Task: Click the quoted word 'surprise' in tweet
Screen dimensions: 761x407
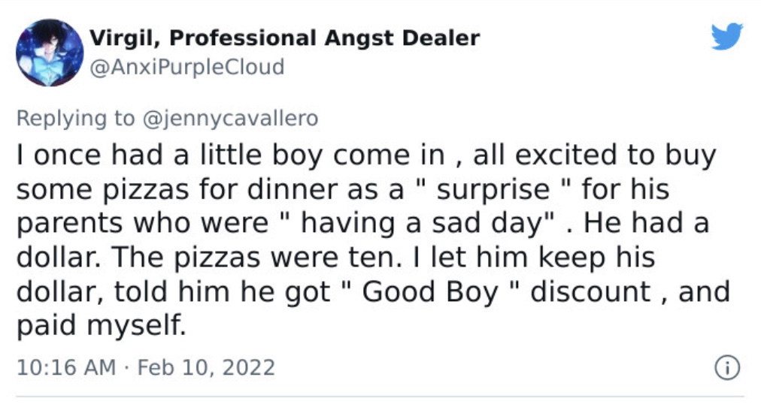Action: 493,189
